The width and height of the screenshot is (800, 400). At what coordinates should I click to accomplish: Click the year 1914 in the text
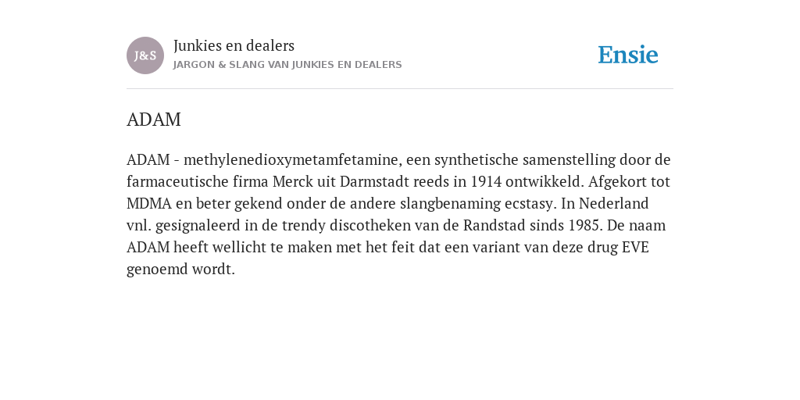click(x=486, y=181)
